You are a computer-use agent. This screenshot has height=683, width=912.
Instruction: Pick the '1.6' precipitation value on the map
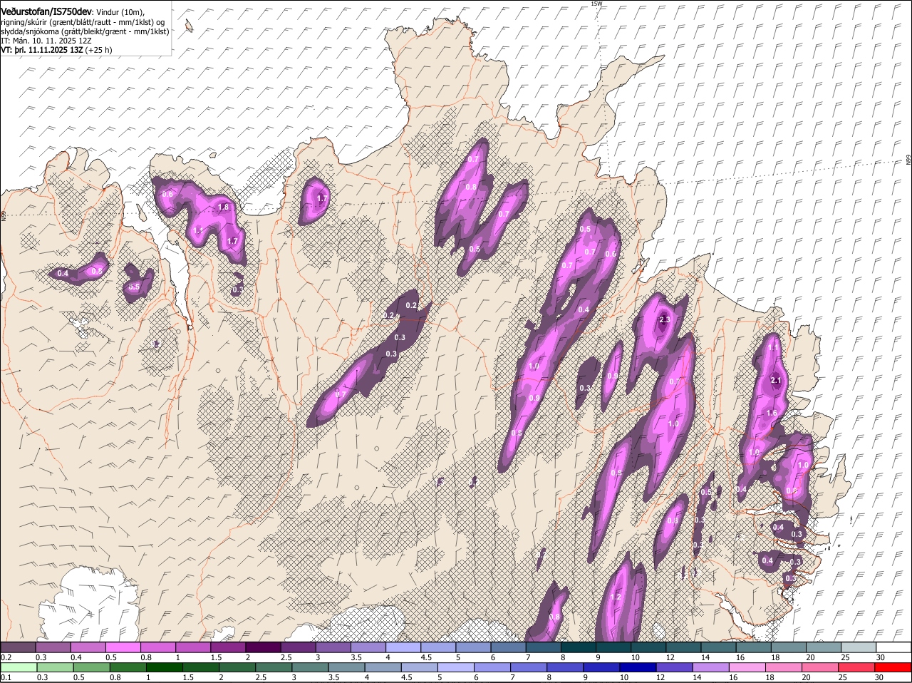pos(772,414)
